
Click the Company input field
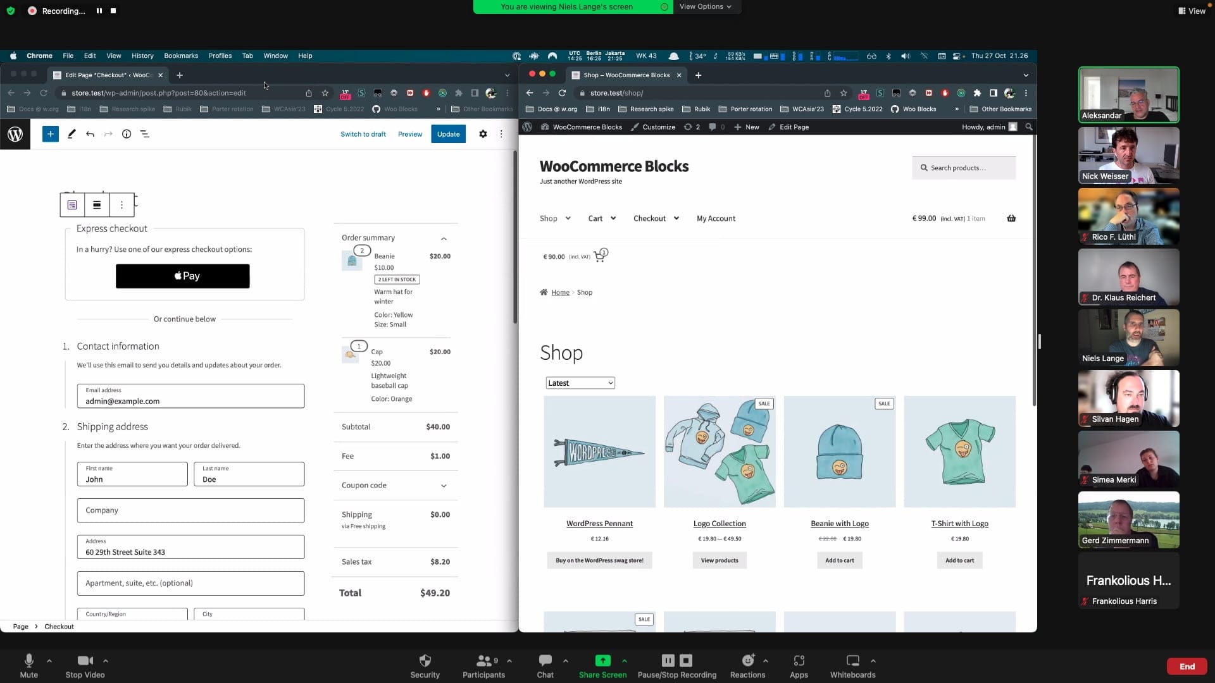[x=190, y=510]
